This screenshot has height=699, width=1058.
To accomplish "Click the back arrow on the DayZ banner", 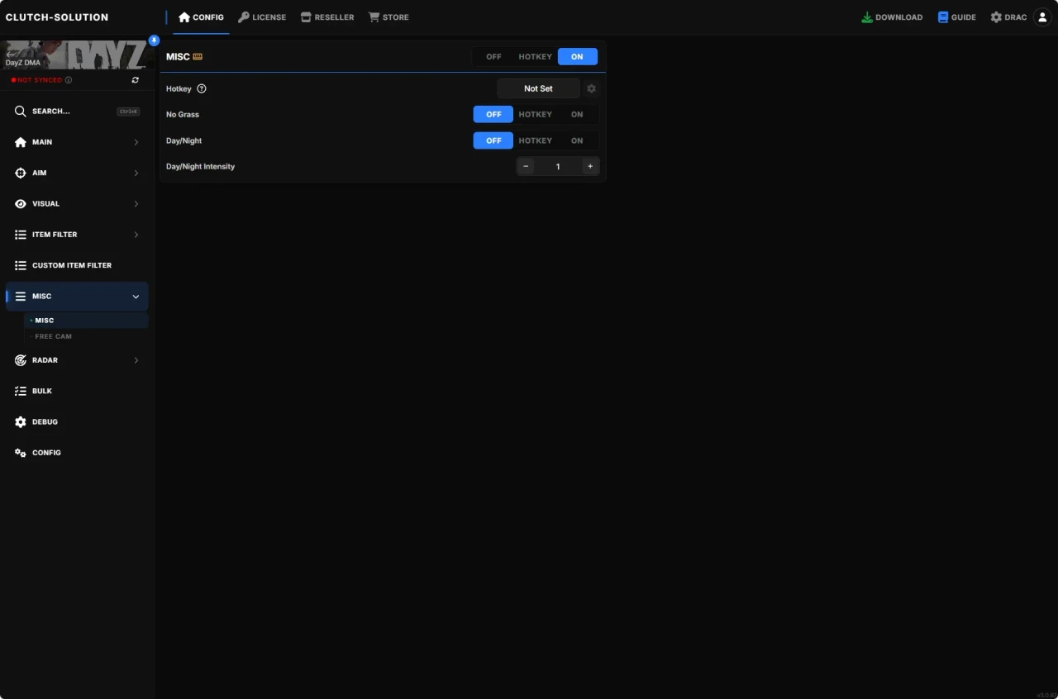I will 11,54.
